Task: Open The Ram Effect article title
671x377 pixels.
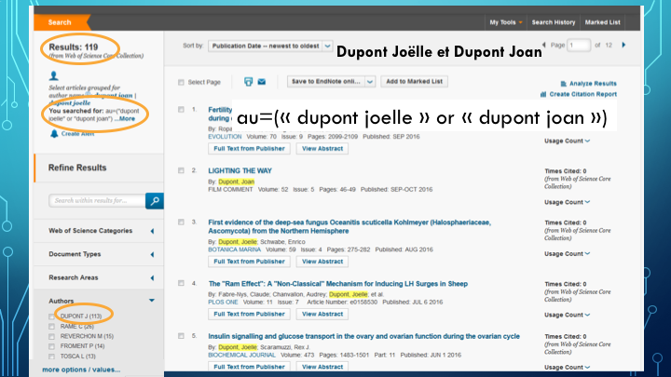Action: tap(337, 284)
